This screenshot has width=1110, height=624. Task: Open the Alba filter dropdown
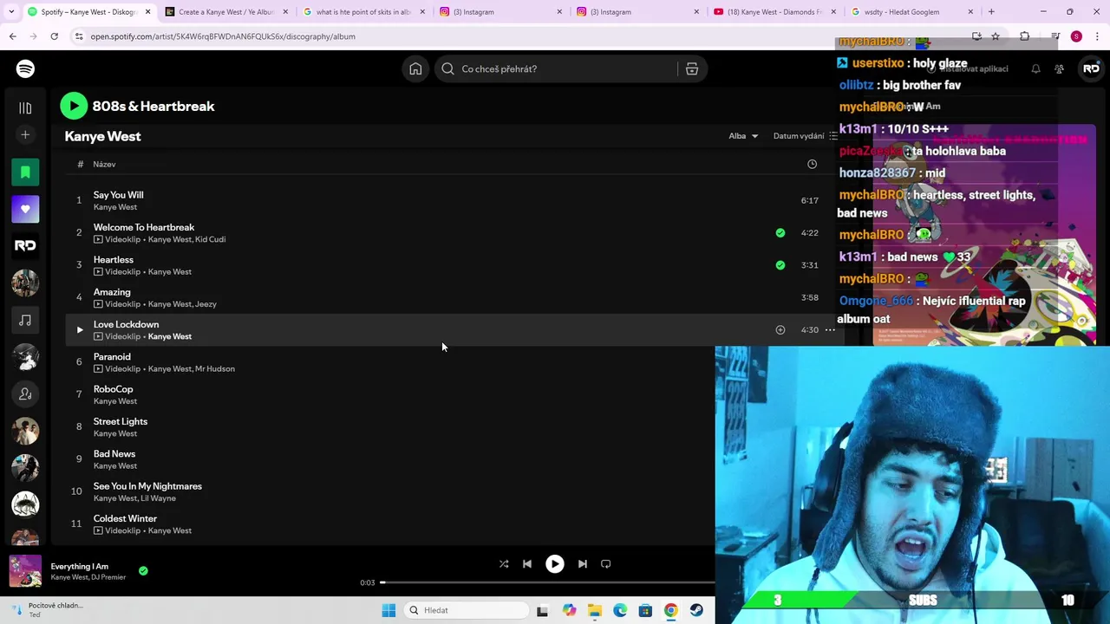743,136
